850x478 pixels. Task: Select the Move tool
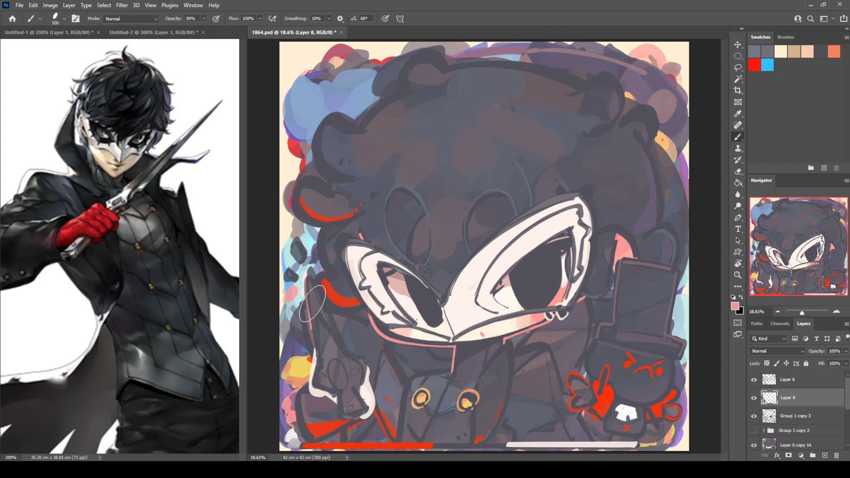738,45
